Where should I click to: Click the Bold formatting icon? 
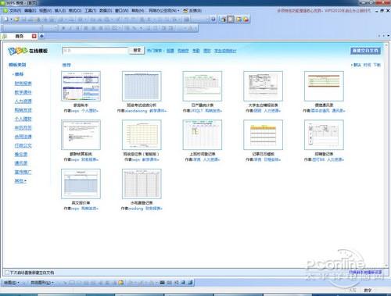coord(63,28)
